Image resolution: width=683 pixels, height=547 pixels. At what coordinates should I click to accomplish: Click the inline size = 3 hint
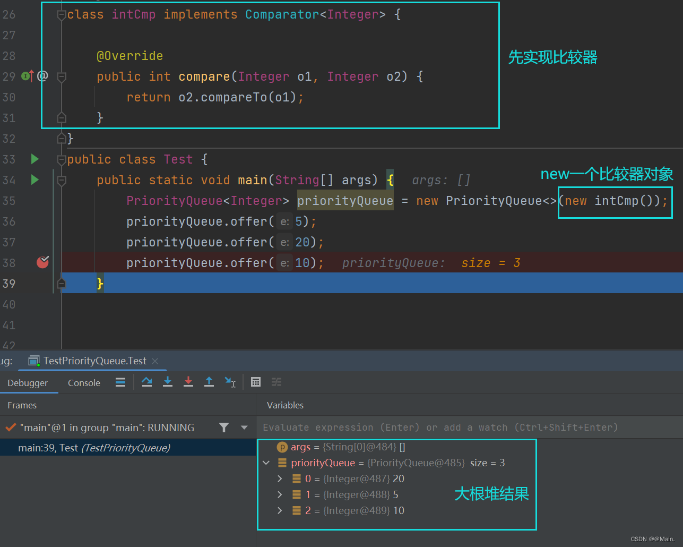pos(491,263)
